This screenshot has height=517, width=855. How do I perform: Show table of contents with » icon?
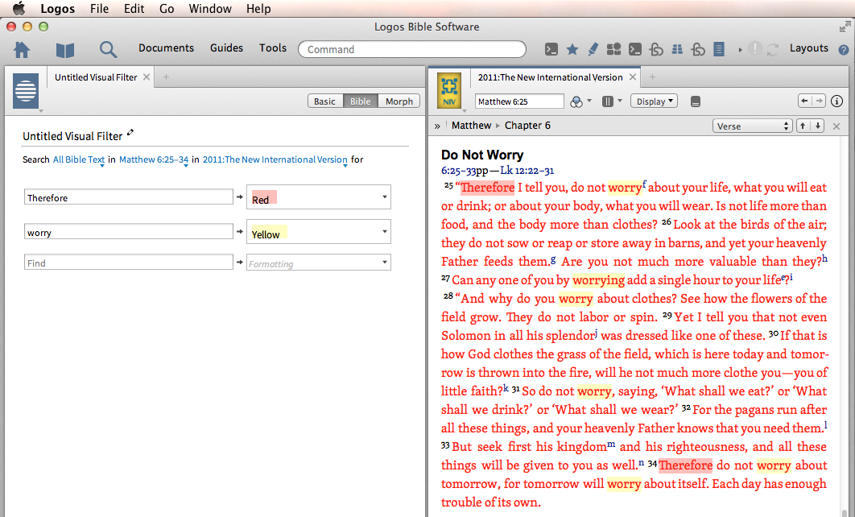(437, 126)
